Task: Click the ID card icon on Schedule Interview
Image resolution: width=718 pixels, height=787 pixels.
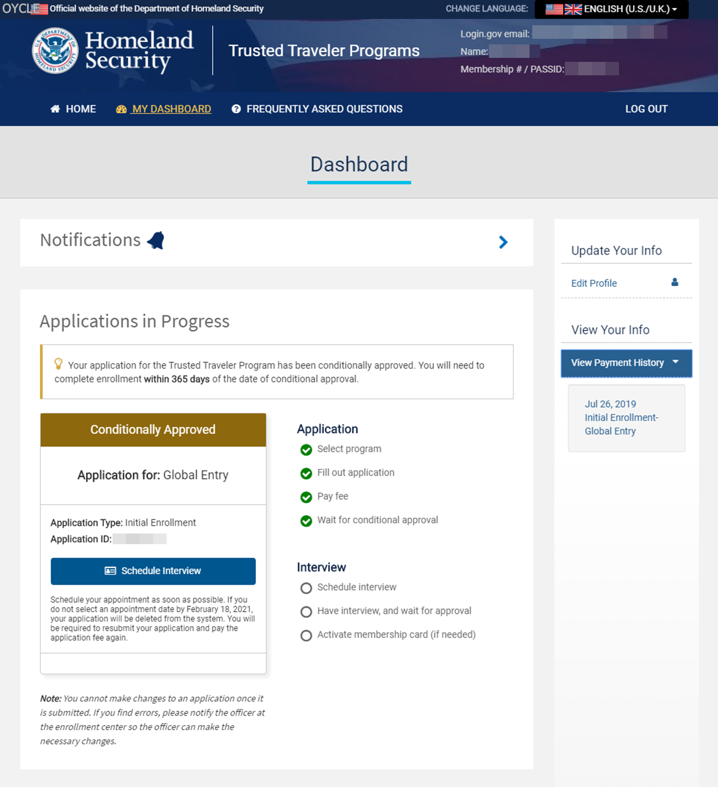Action: point(110,571)
